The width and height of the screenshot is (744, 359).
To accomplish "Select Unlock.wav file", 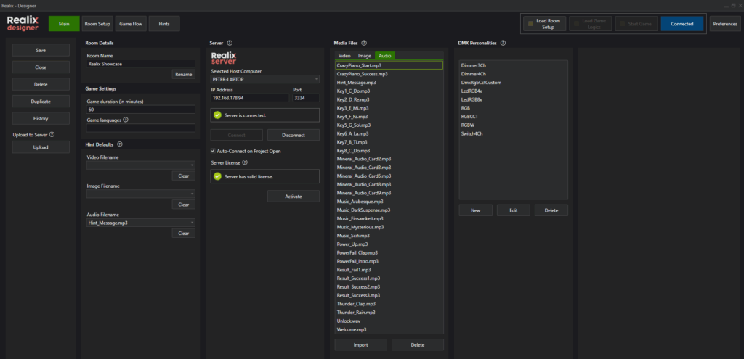I will [x=389, y=321].
